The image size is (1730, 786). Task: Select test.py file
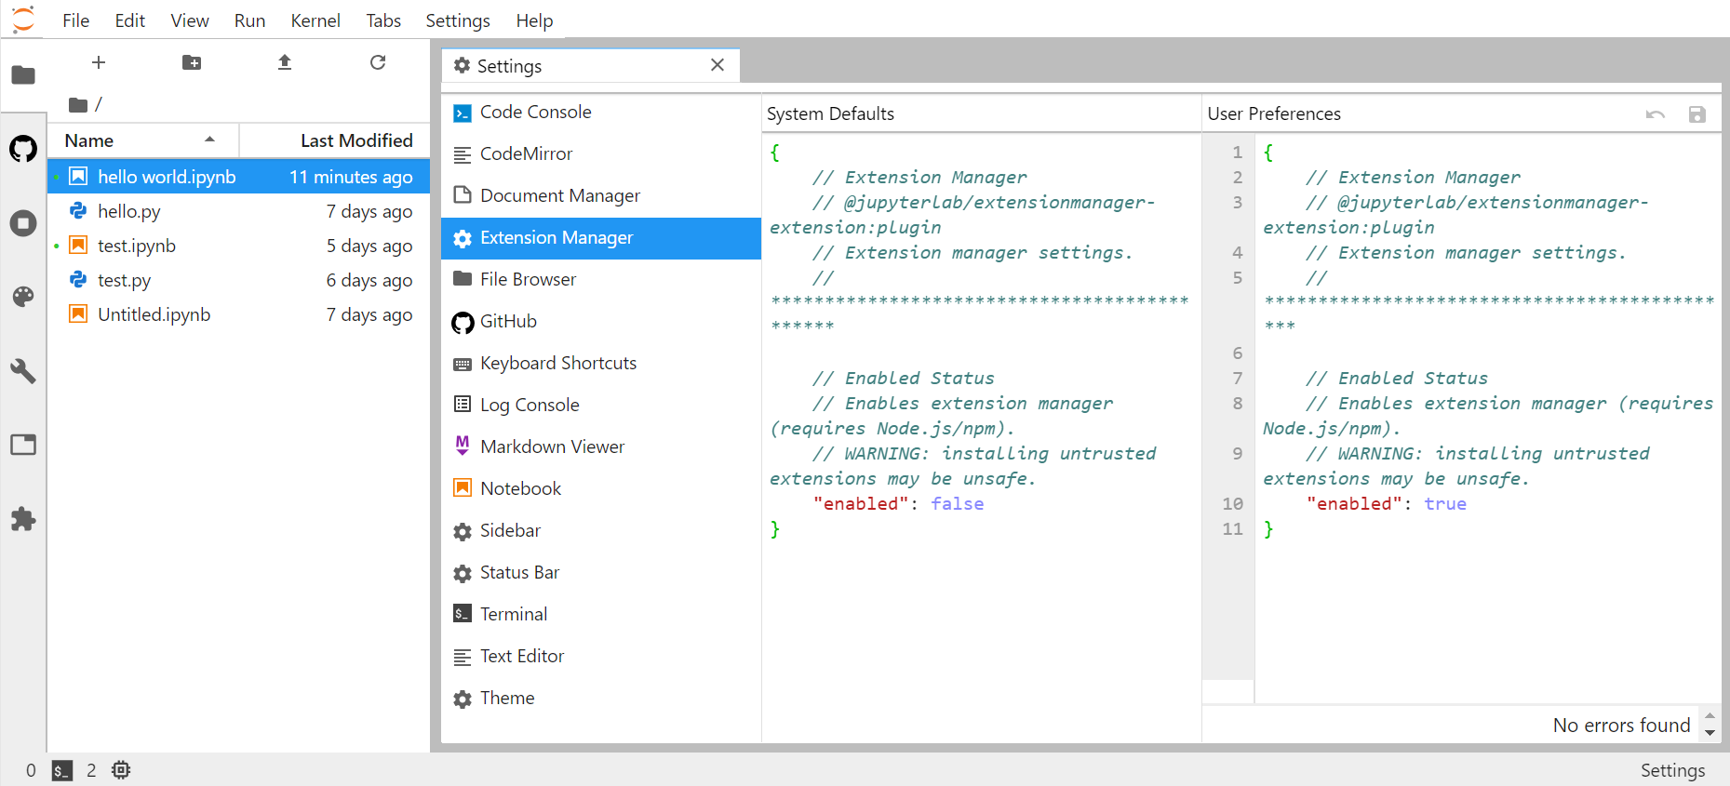(x=239, y=280)
